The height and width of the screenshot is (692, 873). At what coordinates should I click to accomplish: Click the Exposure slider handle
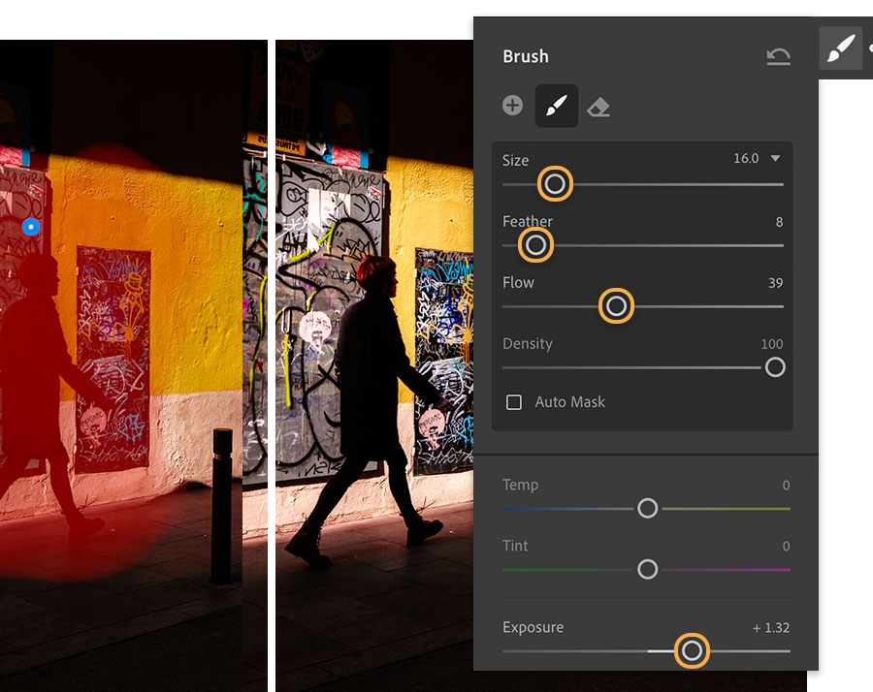pos(692,651)
